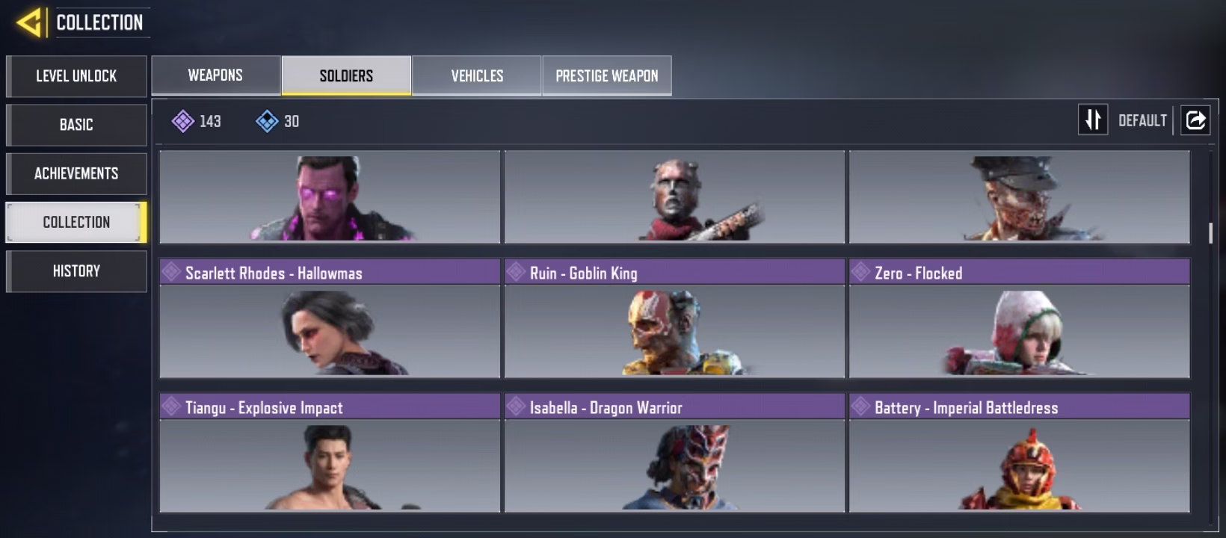Open the History section
Image resolution: width=1226 pixels, height=538 pixels.
coord(76,271)
